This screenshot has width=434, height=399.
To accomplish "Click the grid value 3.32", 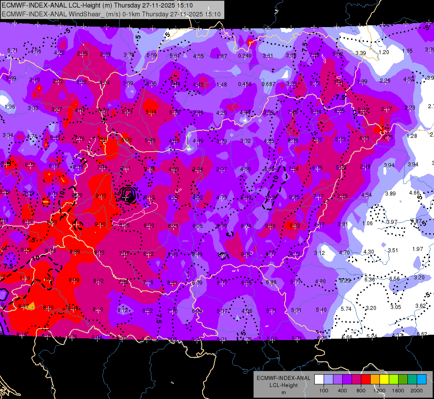I will pyautogui.click(x=246, y=141).
